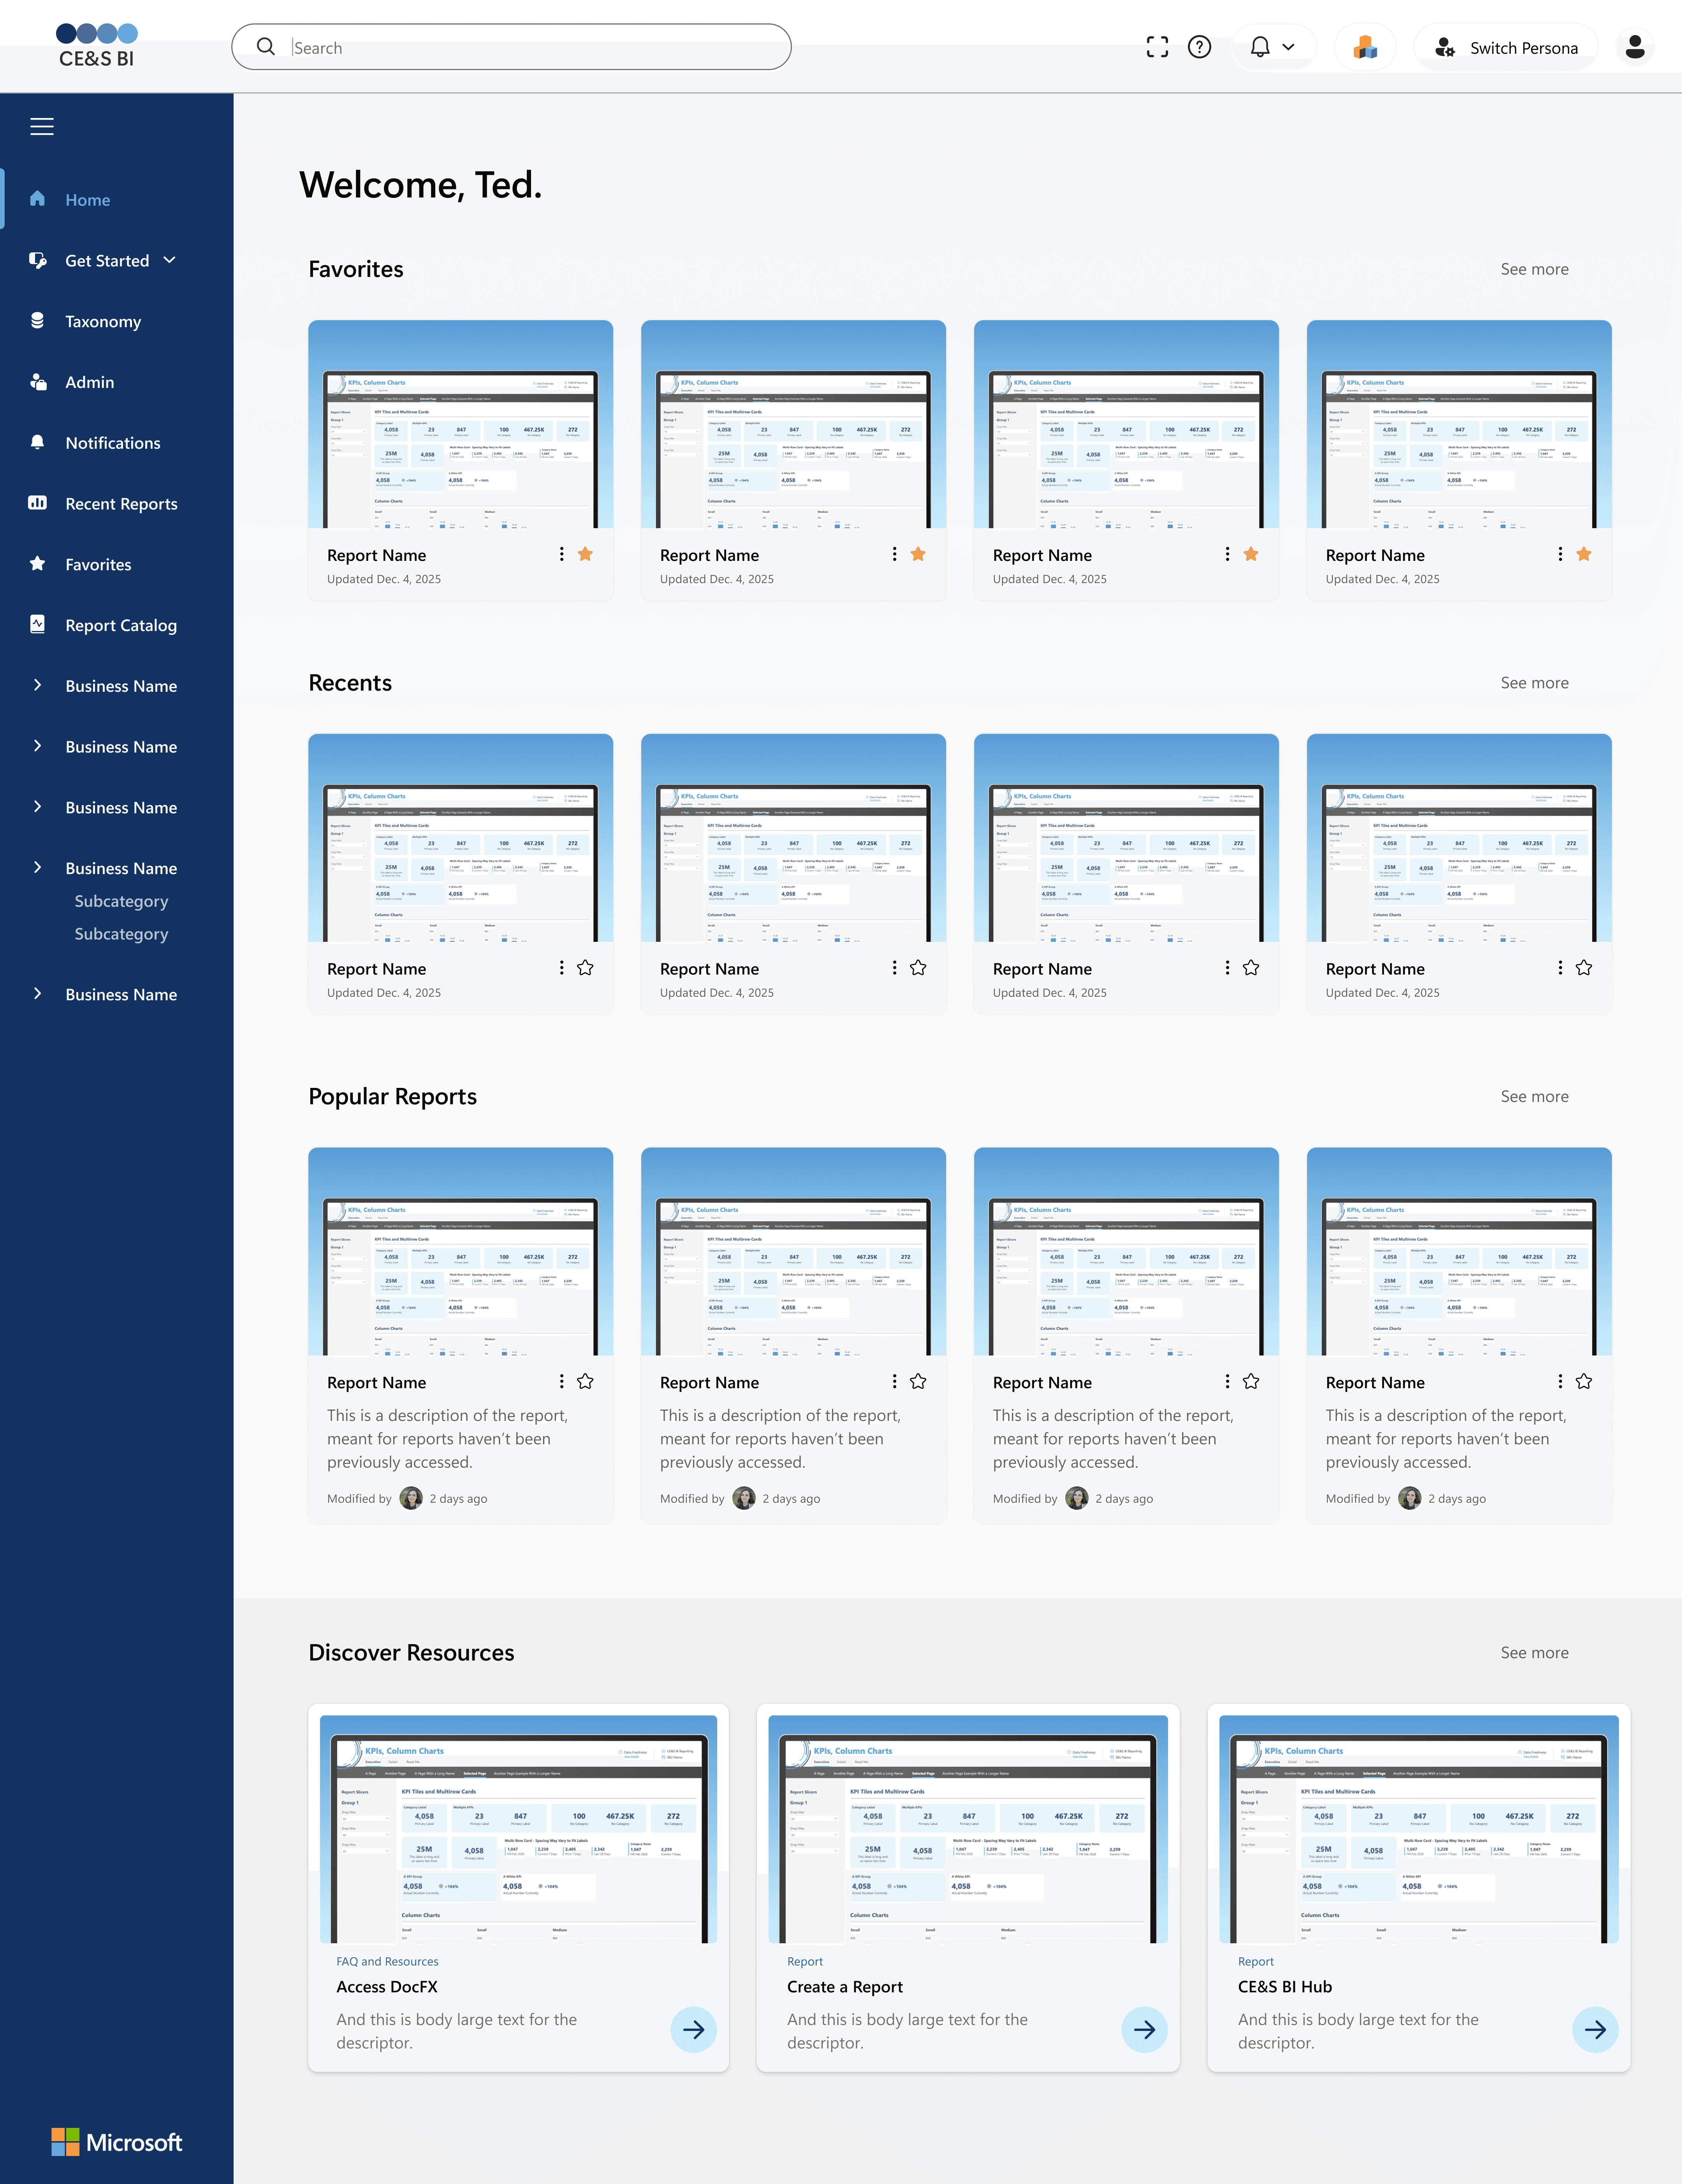Enter fullscreen using the top bar icon
Image resolution: width=1682 pixels, height=2184 pixels.
click(x=1157, y=47)
